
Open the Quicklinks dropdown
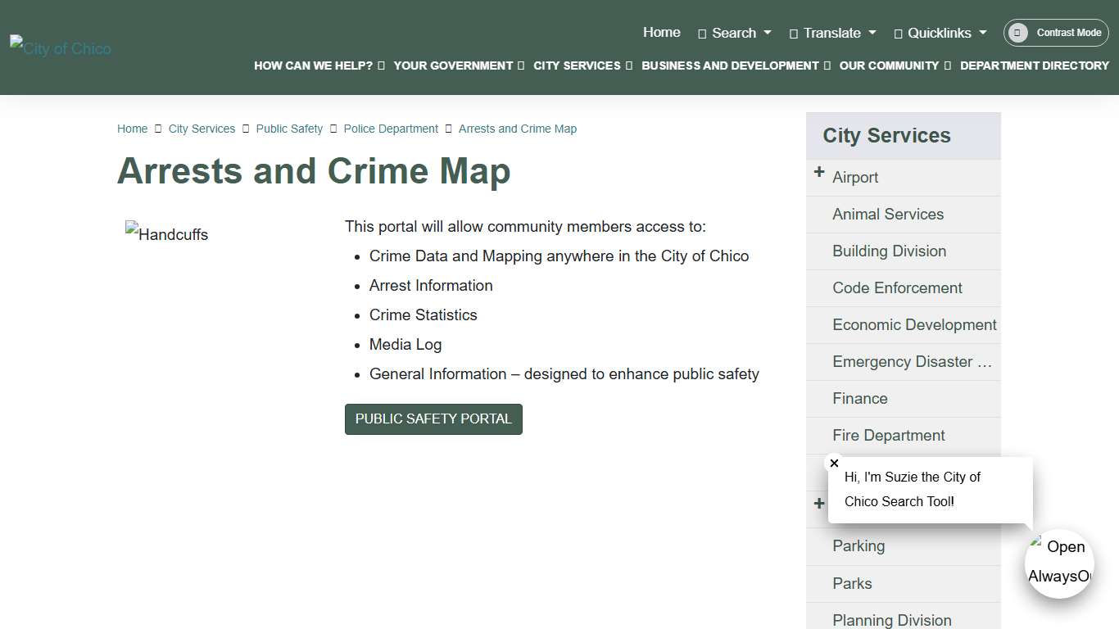pyautogui.click(x=940, y=33)
